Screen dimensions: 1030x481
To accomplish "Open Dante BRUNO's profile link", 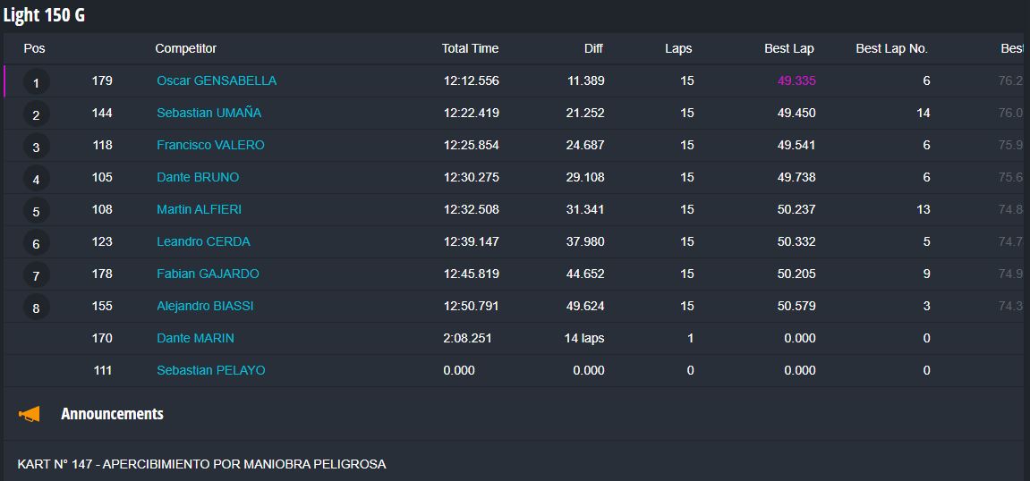I will (198, 177).
